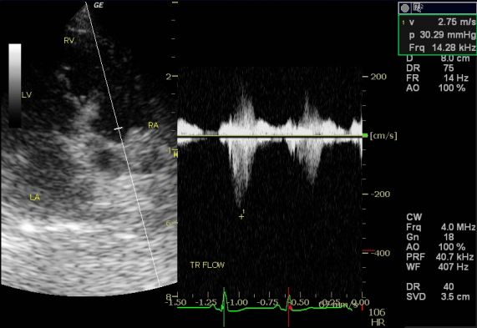Select the TR FLOW annotation text
This screenshot has width=477, height=328.
click(x=207, y=265)
